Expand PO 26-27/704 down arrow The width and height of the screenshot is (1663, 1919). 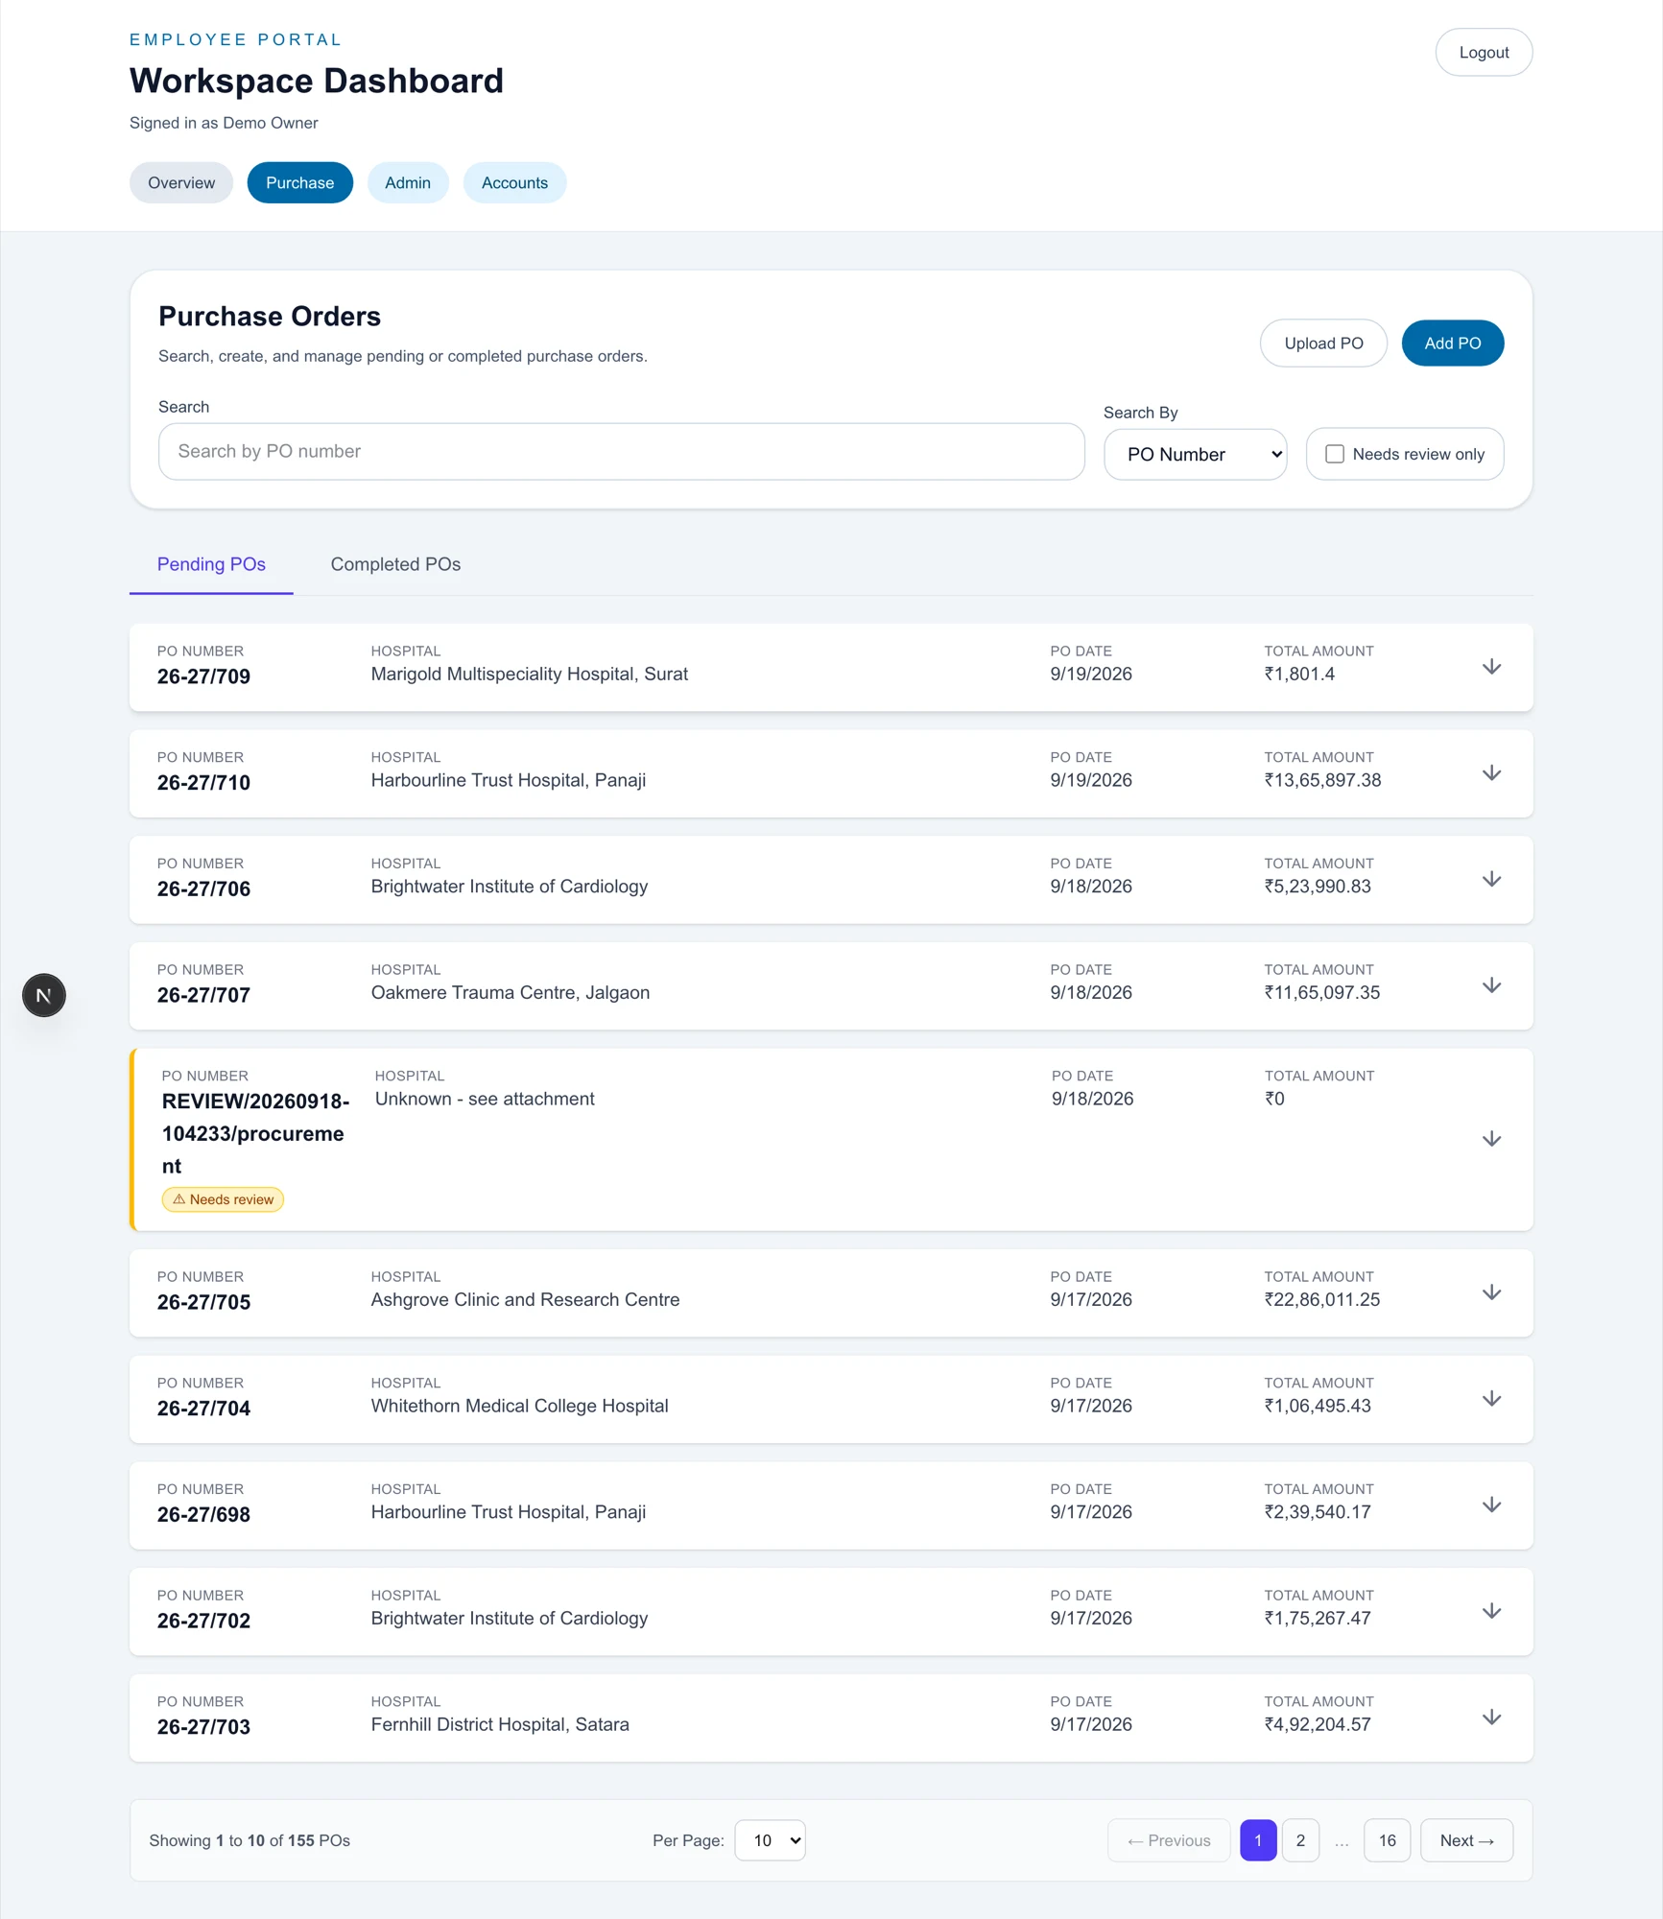1491,1399
